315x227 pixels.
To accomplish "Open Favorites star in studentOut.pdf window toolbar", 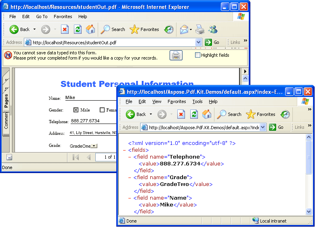I will [x=144, y=29].
